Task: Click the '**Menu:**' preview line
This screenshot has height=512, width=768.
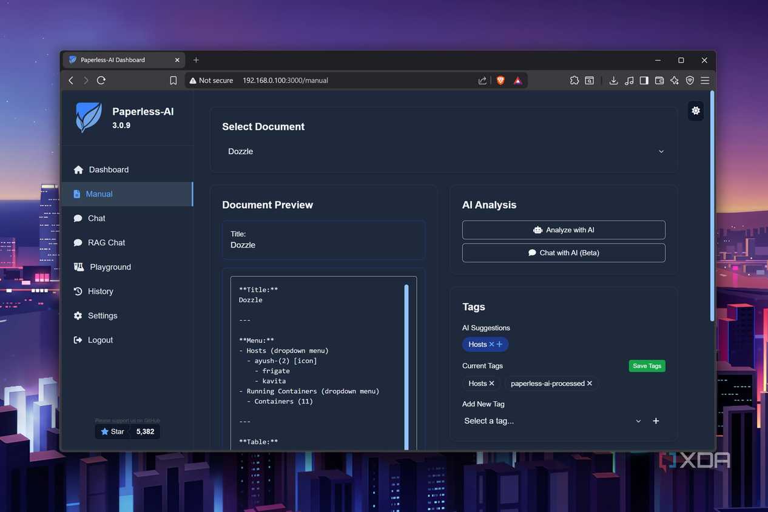Action: 257,340
